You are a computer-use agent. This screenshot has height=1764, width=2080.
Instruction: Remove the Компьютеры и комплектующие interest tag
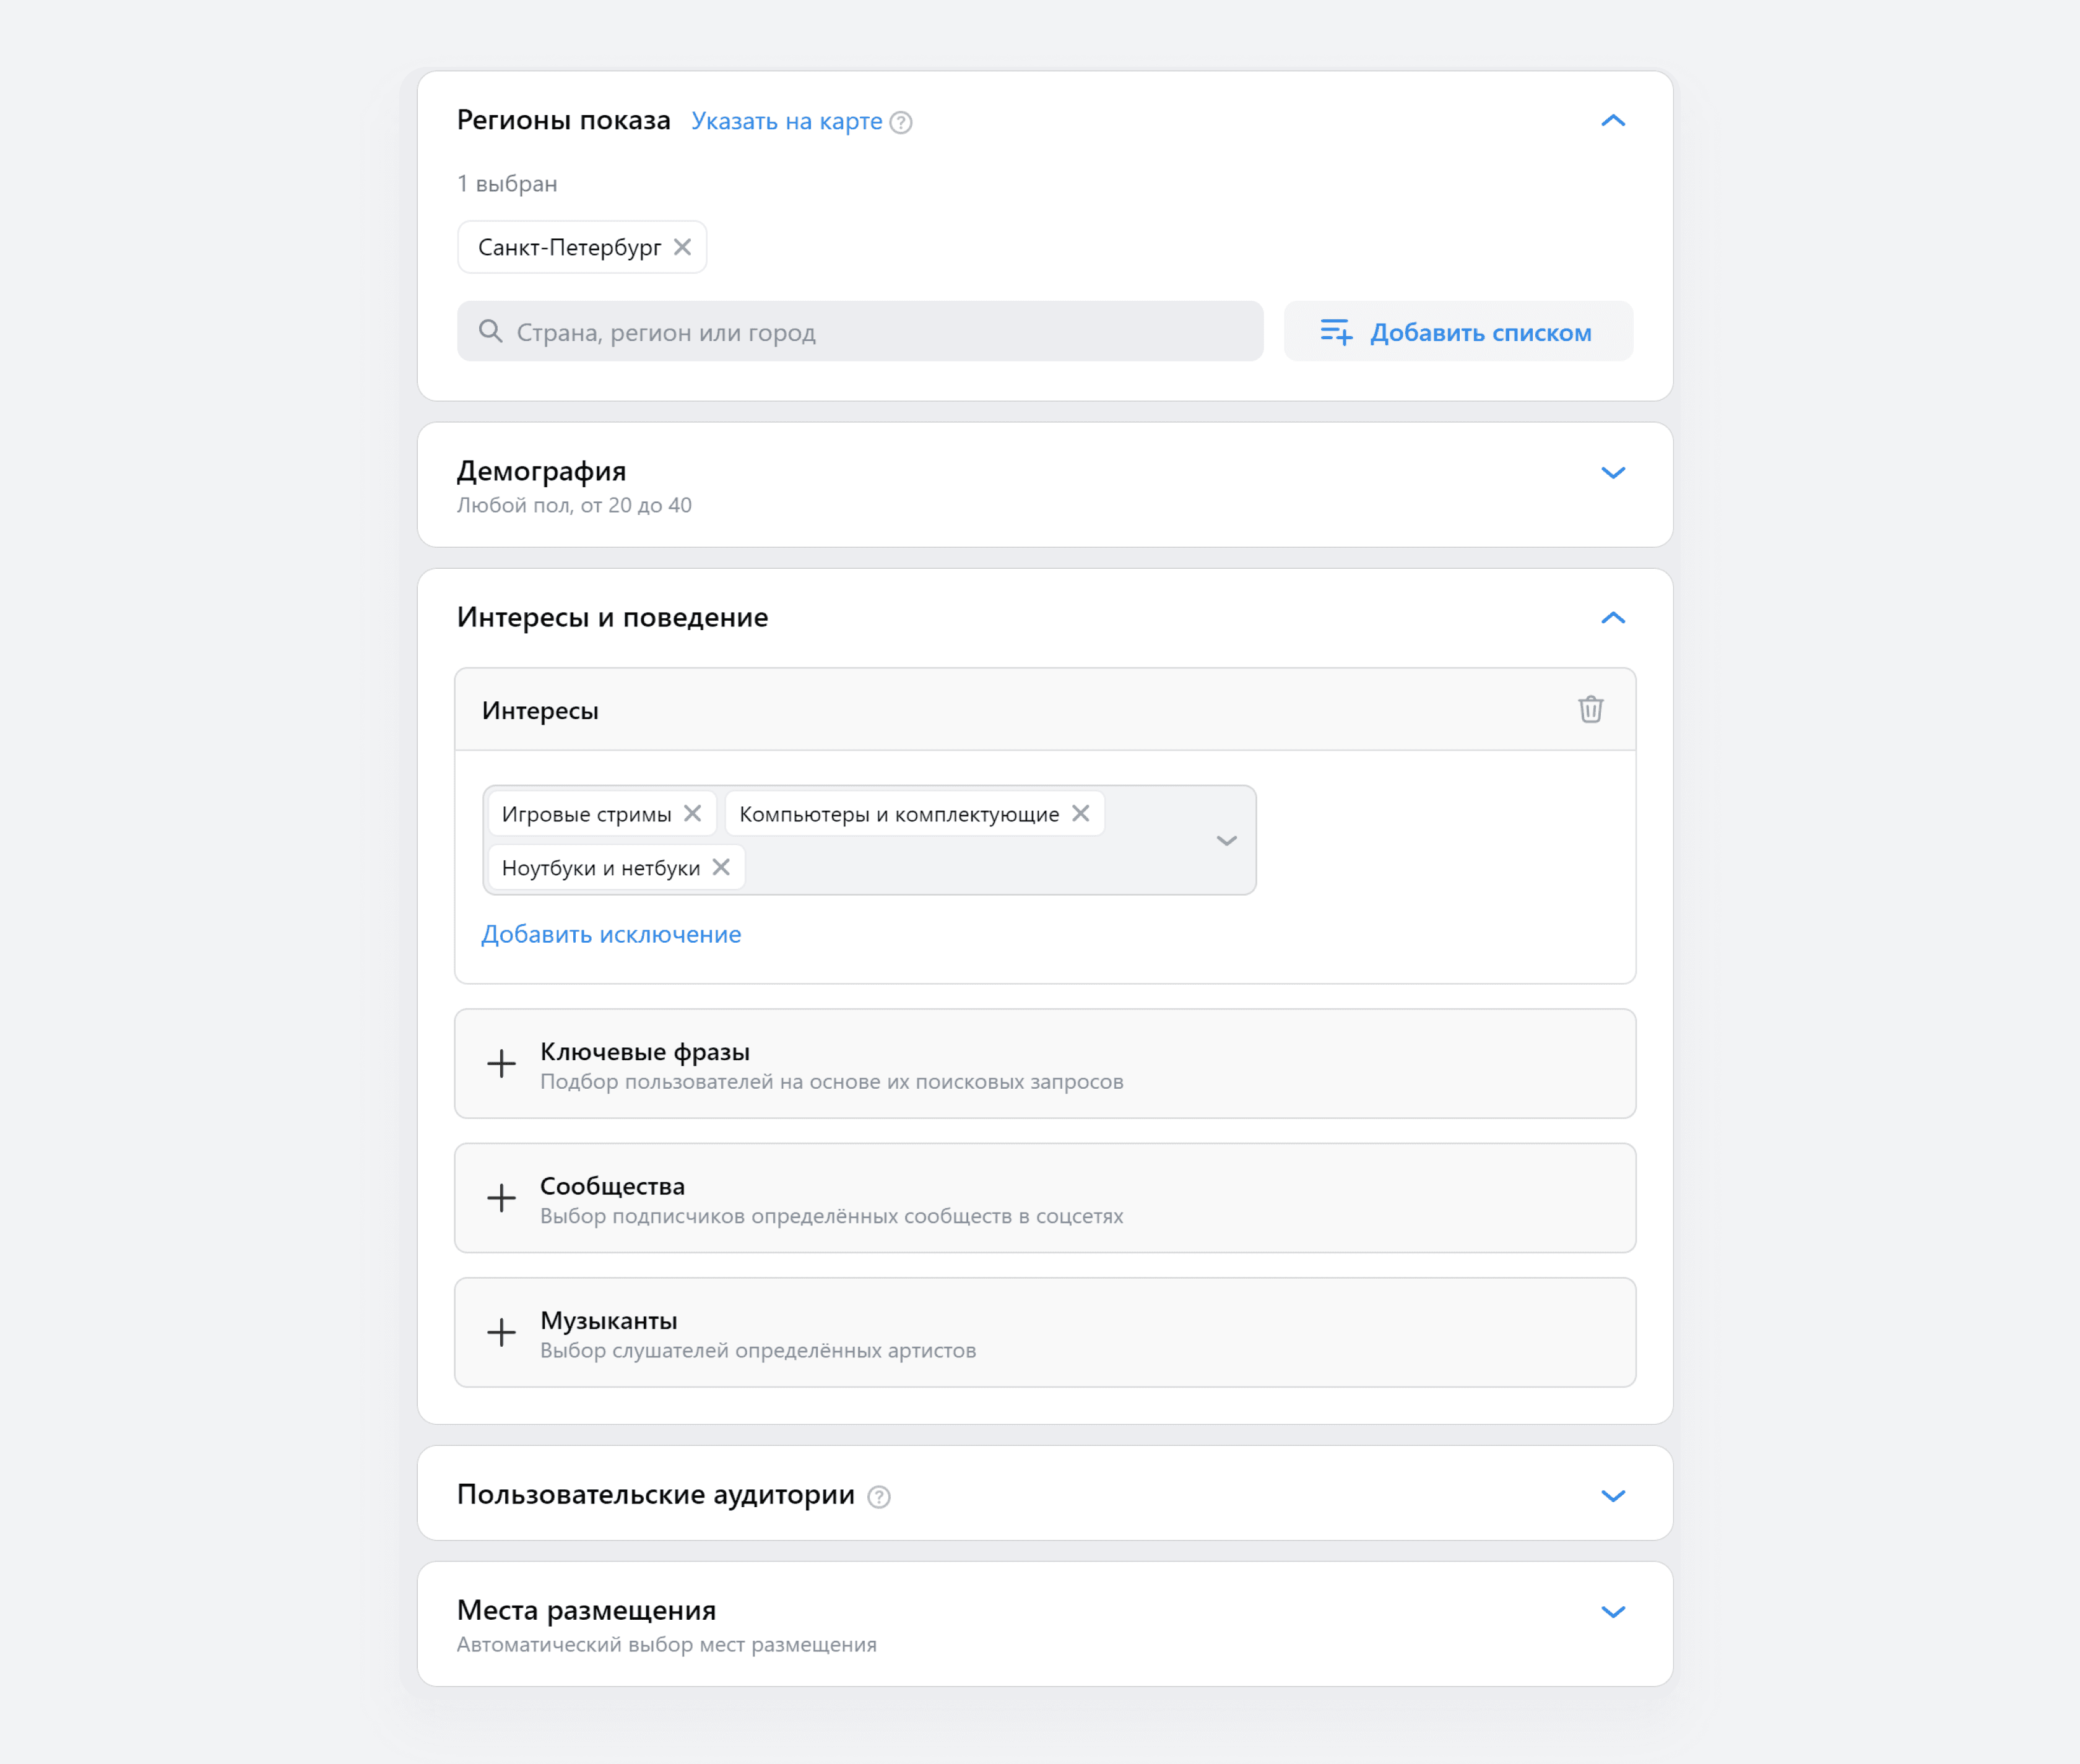(1081, 813)
